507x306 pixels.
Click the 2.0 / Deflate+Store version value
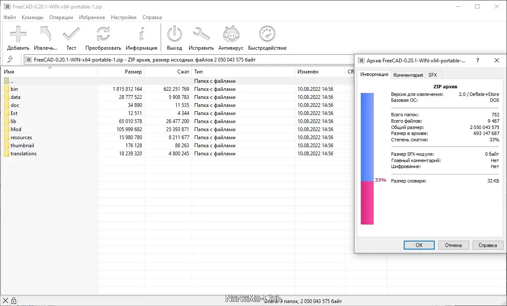coord(479,94)
